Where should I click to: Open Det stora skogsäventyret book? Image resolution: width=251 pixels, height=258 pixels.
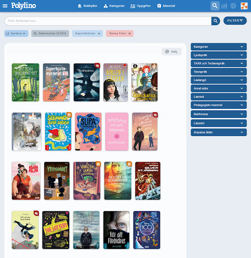[26, 82]
